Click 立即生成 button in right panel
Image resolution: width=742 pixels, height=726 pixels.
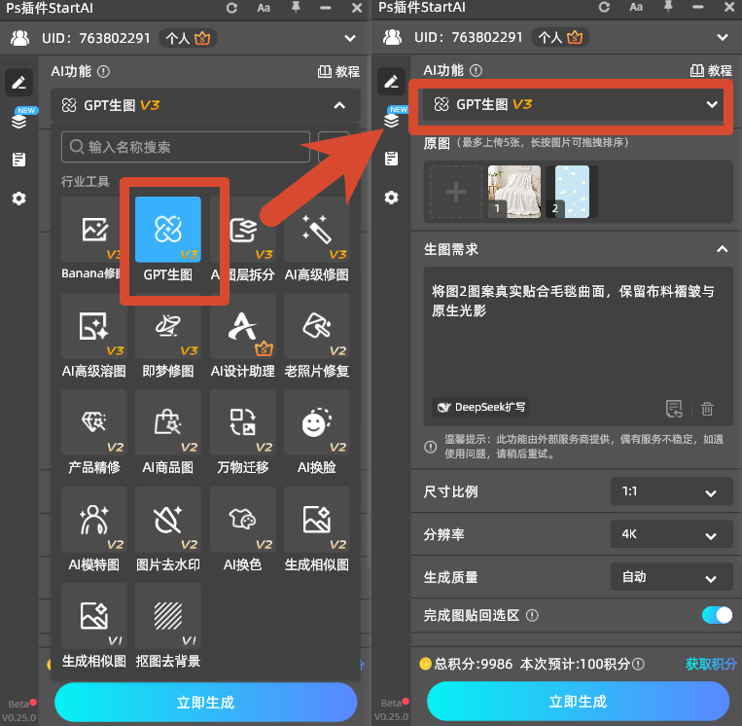pyautogui.click(x=578, y=701)
